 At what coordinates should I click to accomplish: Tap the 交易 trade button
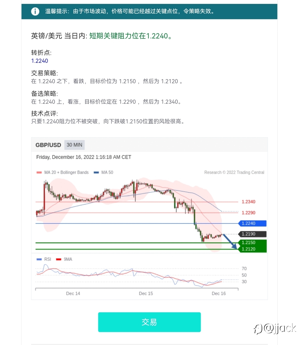coord(149,322)
